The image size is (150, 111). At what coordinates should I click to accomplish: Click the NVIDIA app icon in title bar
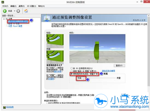coord(3,2)
